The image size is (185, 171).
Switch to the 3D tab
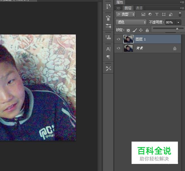click(x=118, y=8)
